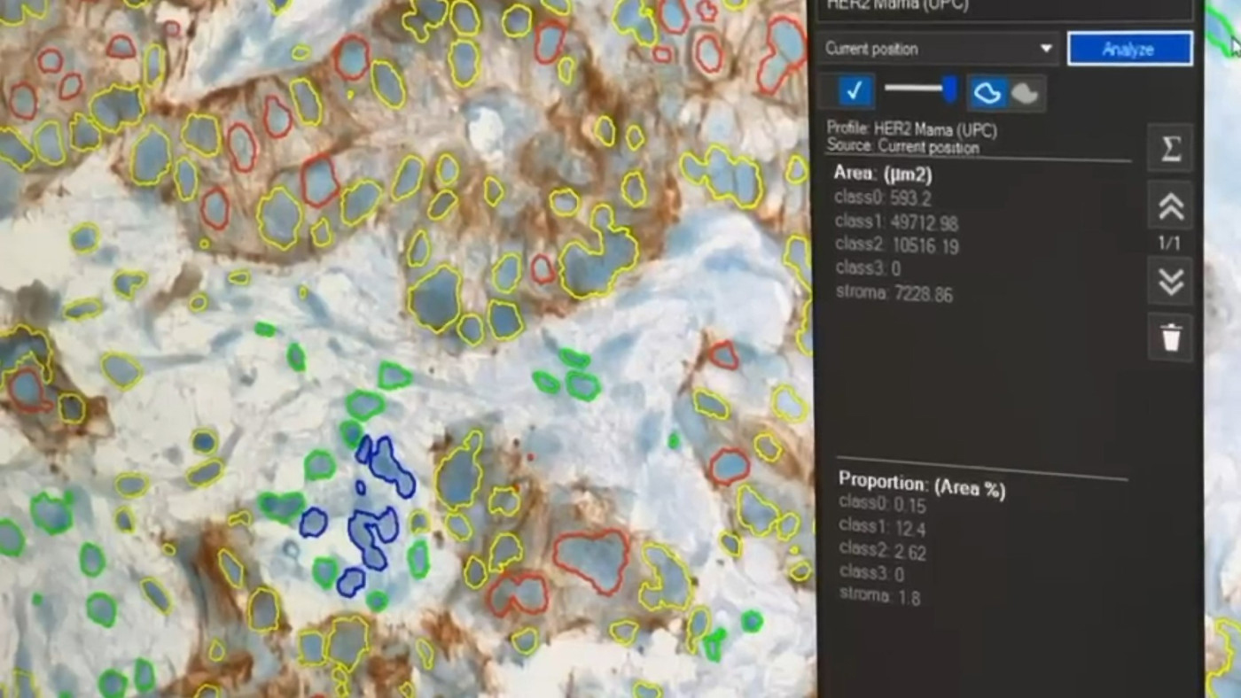This screenshot has height=698, width=1241.
Task: Go to previous result with double-up chevron
Action: pyautogui.click(x=1170, y=206)
